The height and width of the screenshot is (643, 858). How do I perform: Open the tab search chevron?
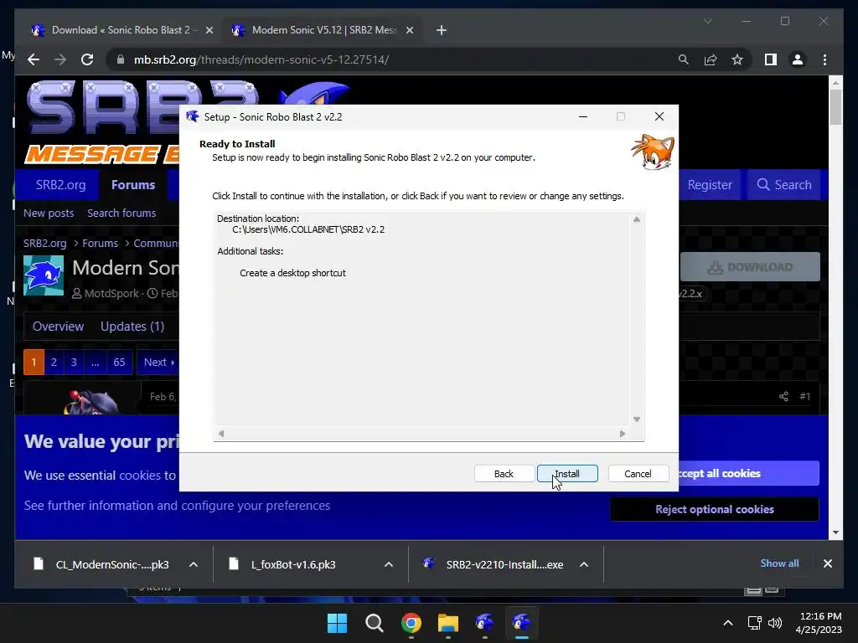707,21
